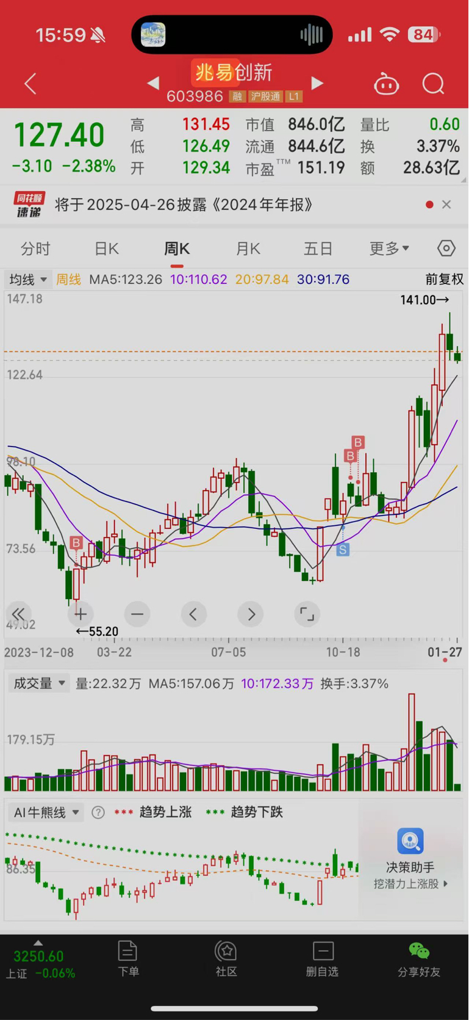Tap 前复权 adjustment option
Screen dimensions: 469x1020
444,279
